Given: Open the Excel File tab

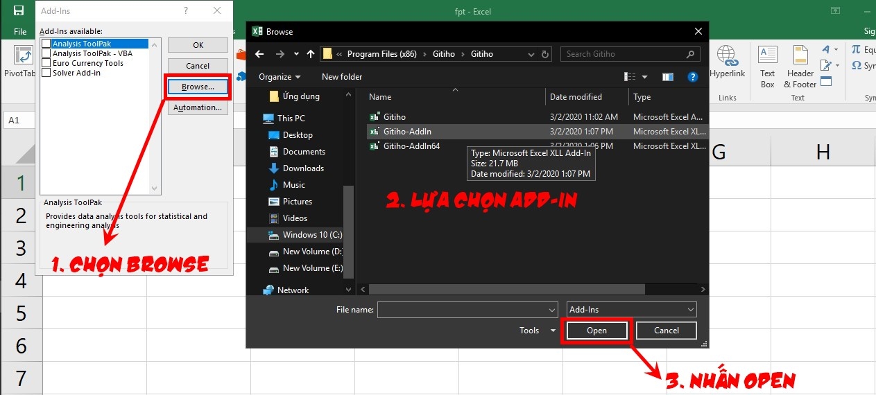Looking at the screenshot, I should (20, 32).
